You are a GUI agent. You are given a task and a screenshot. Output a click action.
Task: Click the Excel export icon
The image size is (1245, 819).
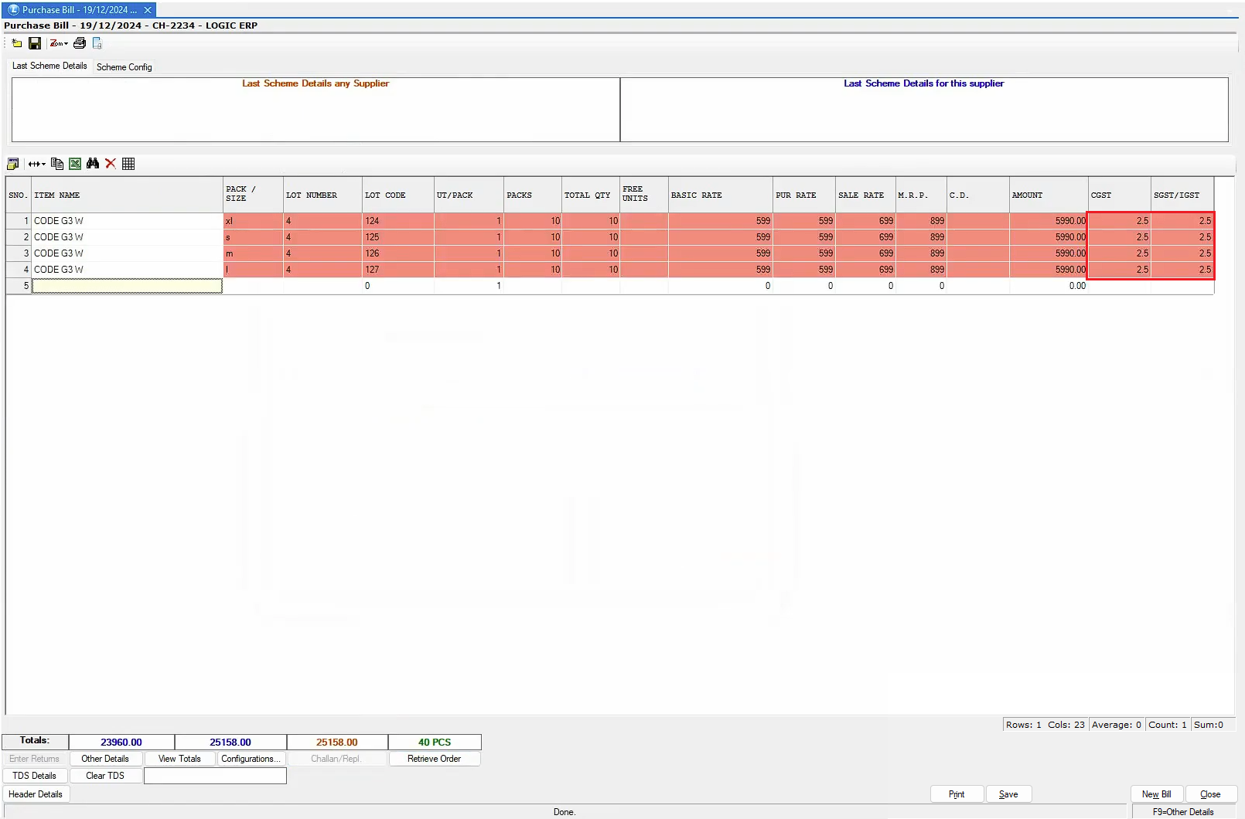[75, 164]
